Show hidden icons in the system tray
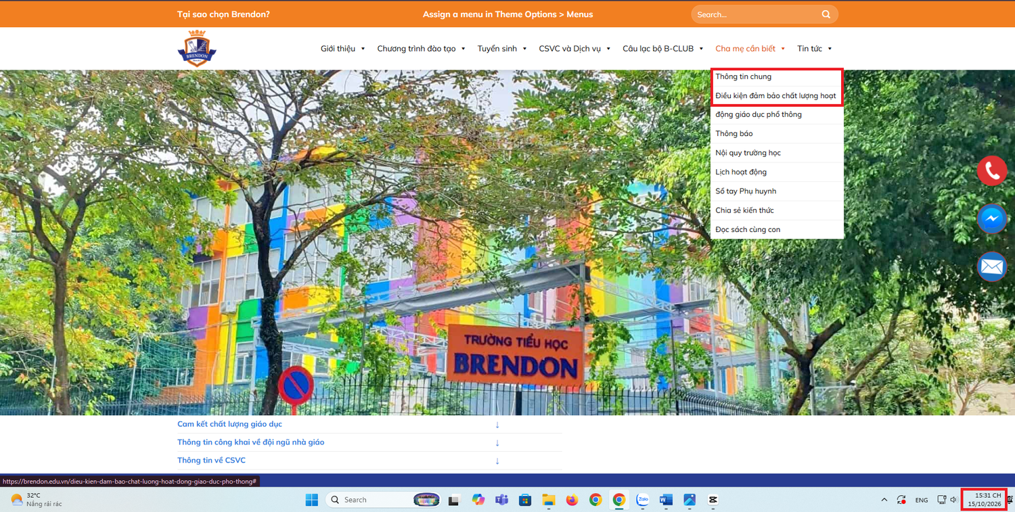The height and width of the screenshot is (512, 1015). [x=884, y=500]
